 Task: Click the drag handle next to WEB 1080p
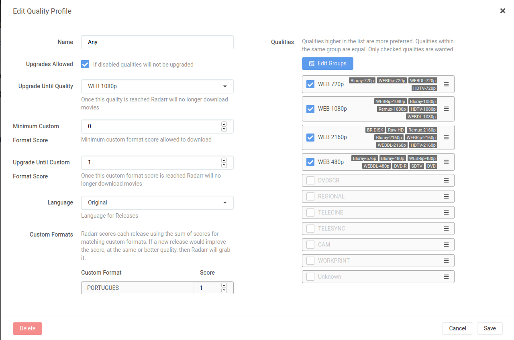coord(446,109)
